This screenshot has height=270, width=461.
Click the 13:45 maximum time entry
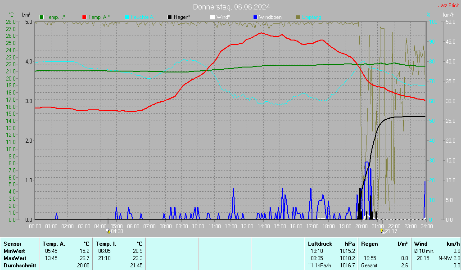click(51, 258)
